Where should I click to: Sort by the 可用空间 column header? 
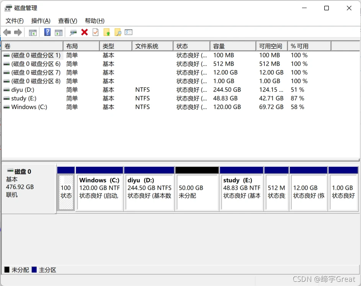[272, 46]
